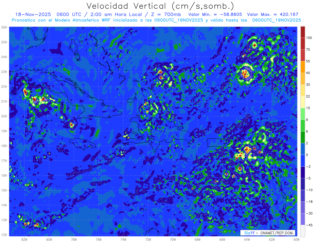
Task: Pick the pale yellow swatch between 15 and 22
Action: (x=303, y=102)
